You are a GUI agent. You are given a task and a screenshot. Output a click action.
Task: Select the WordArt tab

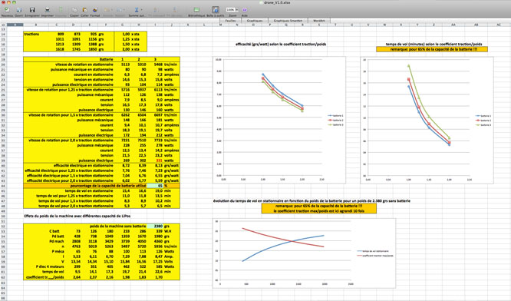click(318, 21)
